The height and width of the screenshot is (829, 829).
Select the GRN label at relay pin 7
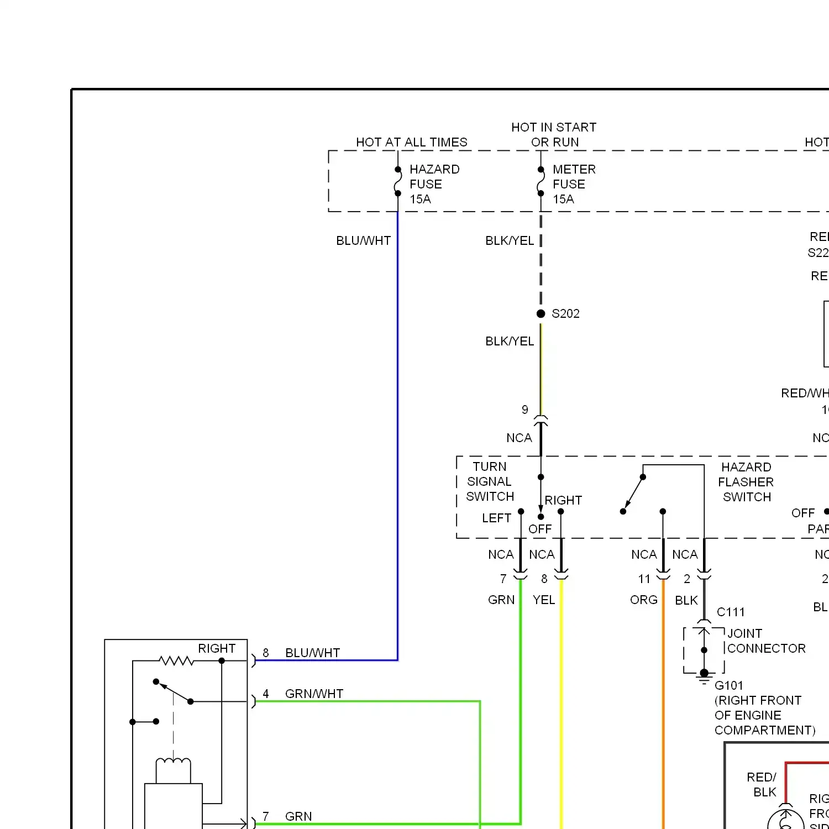coord(298,816)
